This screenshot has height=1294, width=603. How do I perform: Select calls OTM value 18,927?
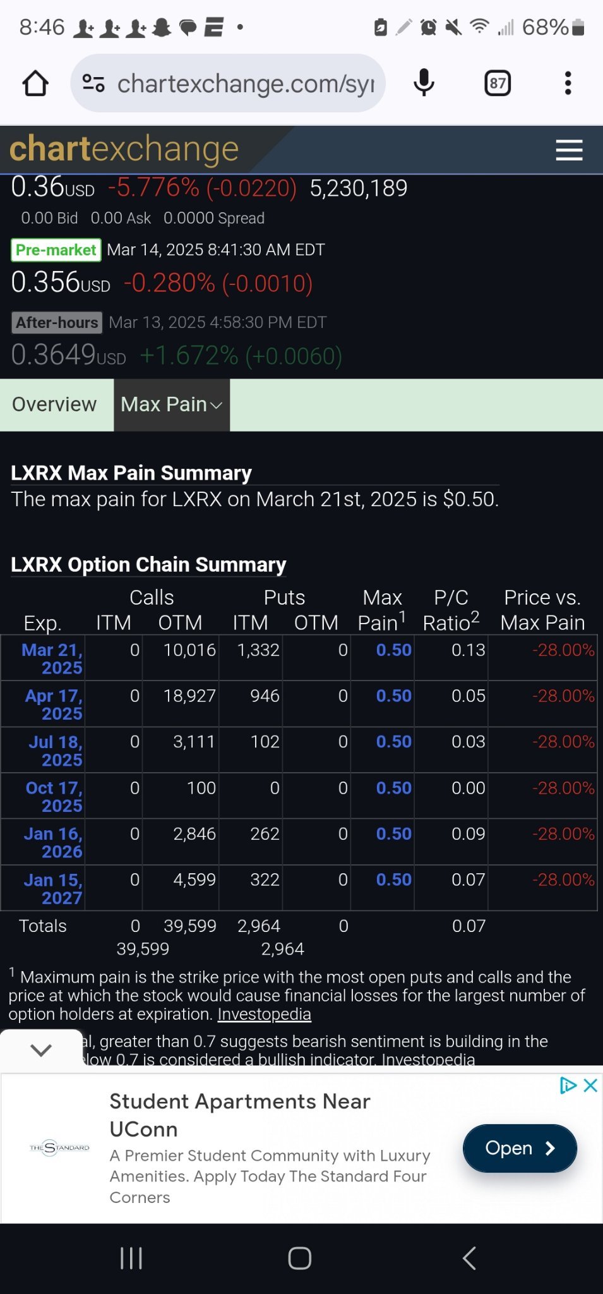[x=189, y=696]
